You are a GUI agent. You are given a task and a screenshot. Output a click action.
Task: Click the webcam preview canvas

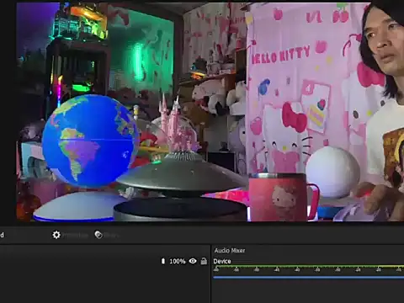[210, 112]
